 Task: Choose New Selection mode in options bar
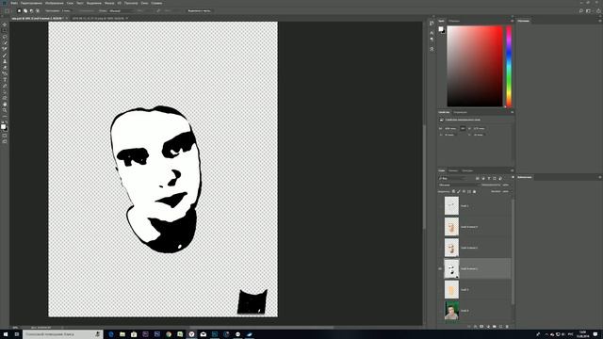19,10
